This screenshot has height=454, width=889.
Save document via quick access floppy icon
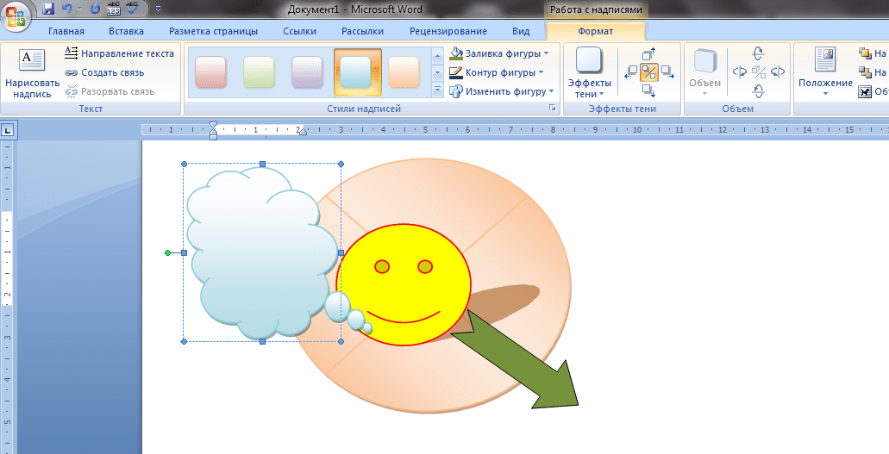pos(49,9)
